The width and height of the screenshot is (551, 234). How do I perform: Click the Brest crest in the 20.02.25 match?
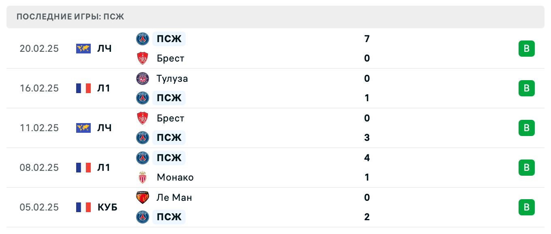coord(143,58)
